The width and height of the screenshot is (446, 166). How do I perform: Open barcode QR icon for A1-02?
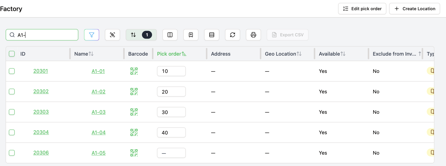(x=134, y=92)
